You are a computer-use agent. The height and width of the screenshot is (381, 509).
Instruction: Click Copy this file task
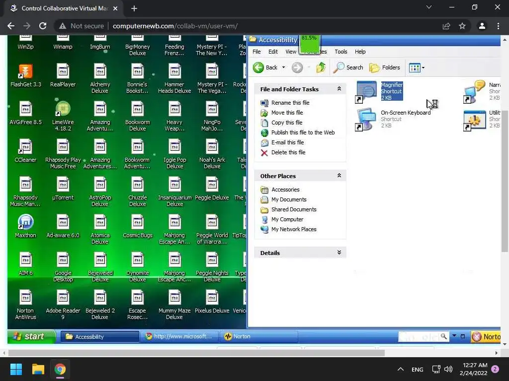pos(281,123)
